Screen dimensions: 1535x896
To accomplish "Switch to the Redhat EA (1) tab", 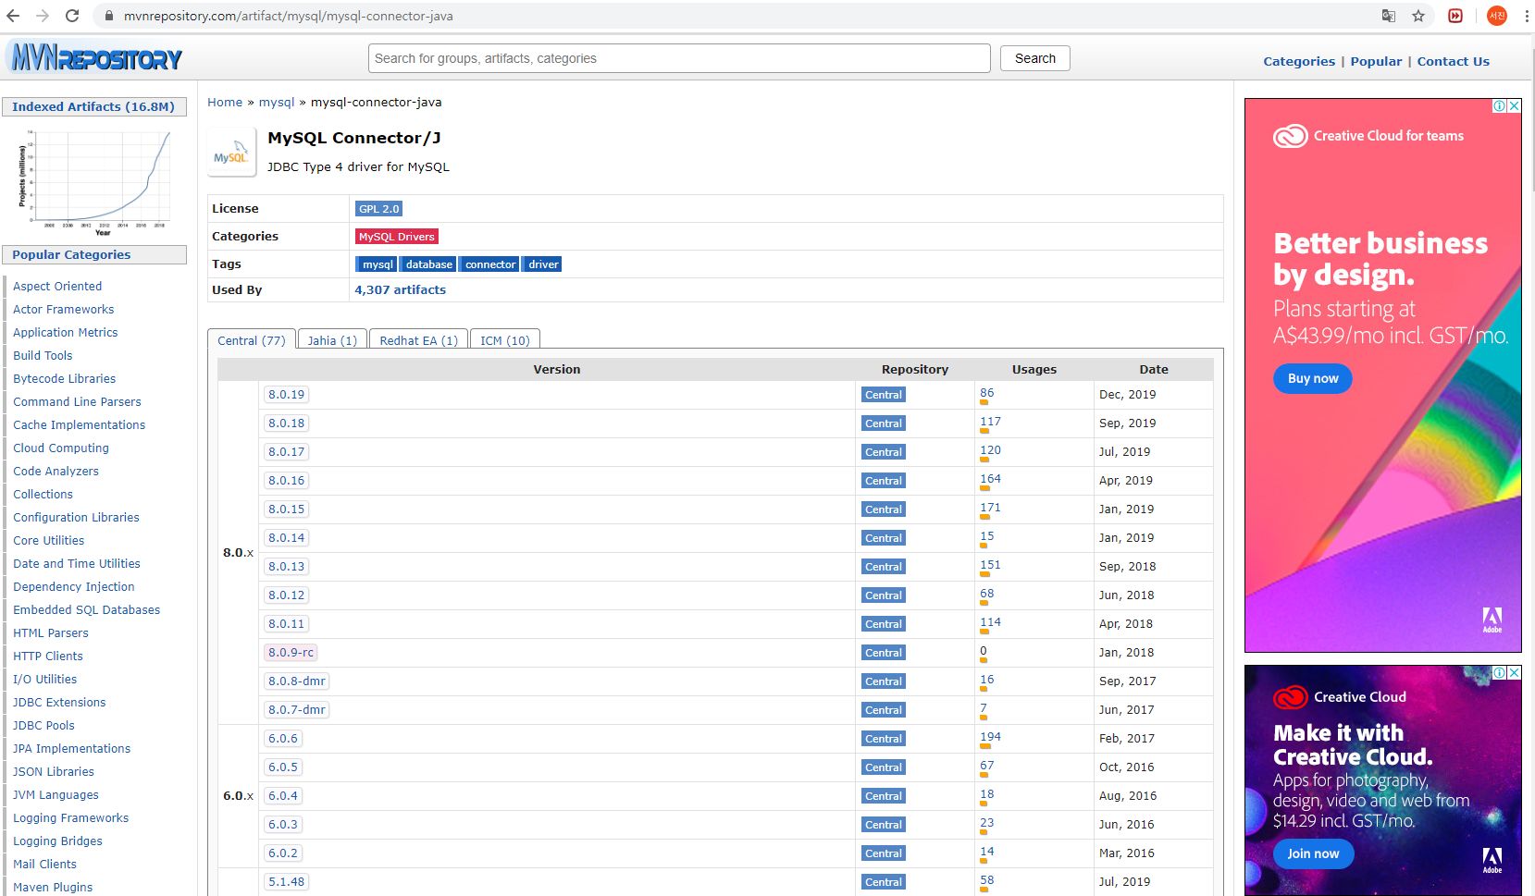I will pyautogui.click(x=418, y=340).
